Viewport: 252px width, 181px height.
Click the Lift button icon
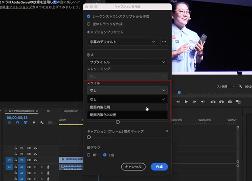pyautogui.click(x=213, y=102)
